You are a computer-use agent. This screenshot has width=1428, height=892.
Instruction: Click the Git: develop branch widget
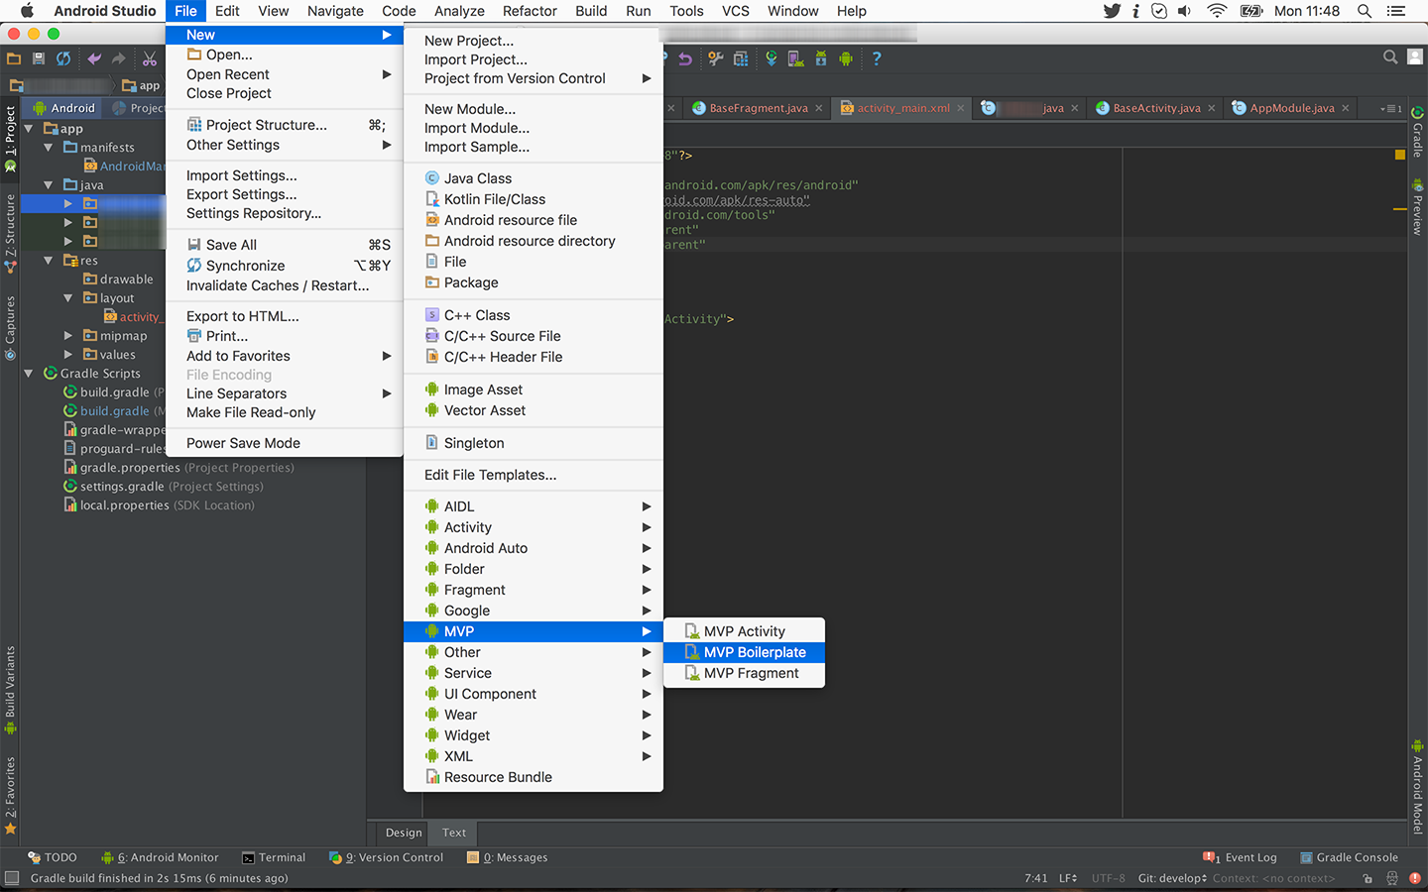point(1172,878)
